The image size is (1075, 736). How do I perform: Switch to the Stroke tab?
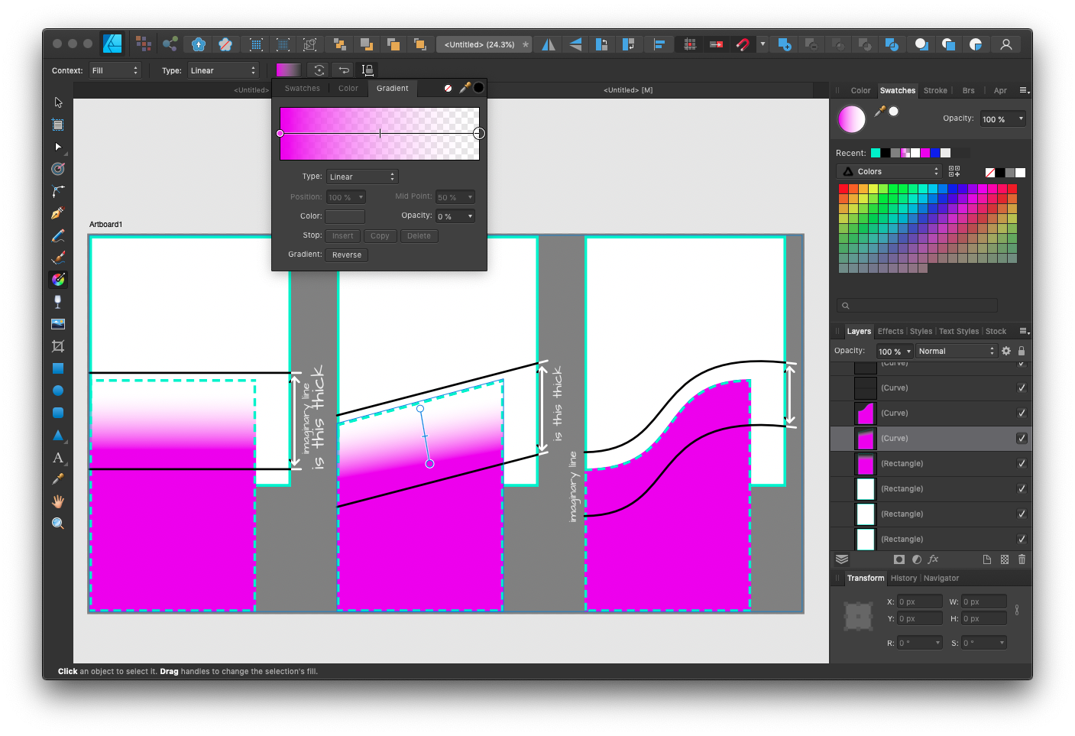click(x=935, y=90)
